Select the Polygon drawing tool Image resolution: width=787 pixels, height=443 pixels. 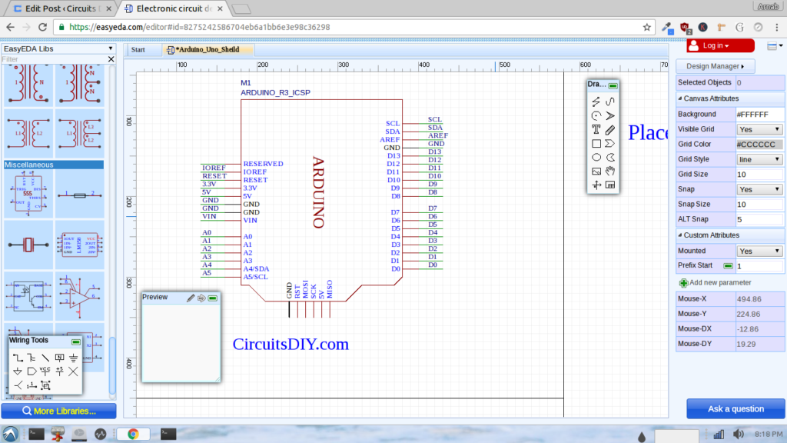(x=609, y=144)
